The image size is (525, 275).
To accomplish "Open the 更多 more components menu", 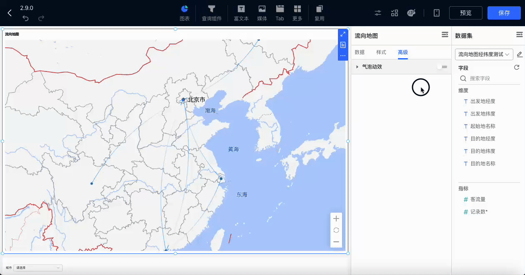I will pos(297,13).
